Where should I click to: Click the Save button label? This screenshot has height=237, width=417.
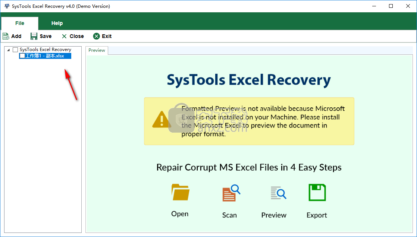coord(46,36)
